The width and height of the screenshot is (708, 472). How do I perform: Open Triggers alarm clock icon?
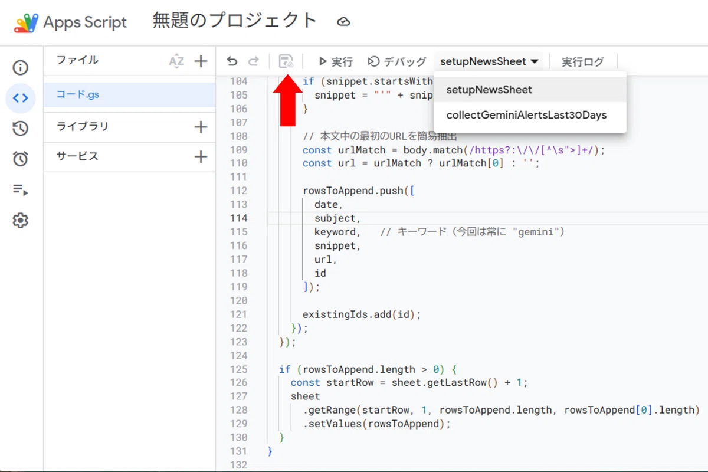[x=21, y=159]
